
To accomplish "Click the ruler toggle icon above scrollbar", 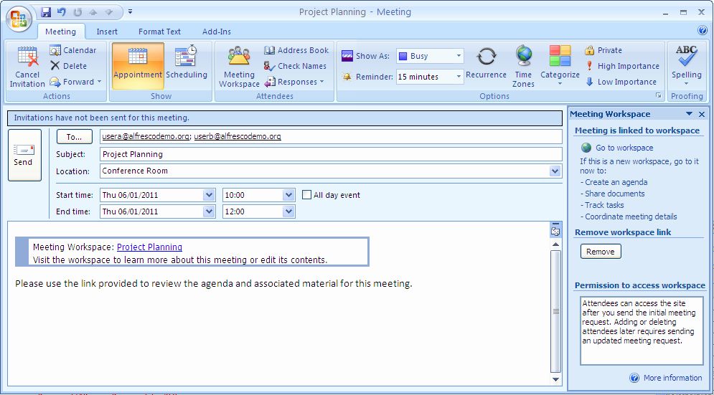I will point(555,231).
